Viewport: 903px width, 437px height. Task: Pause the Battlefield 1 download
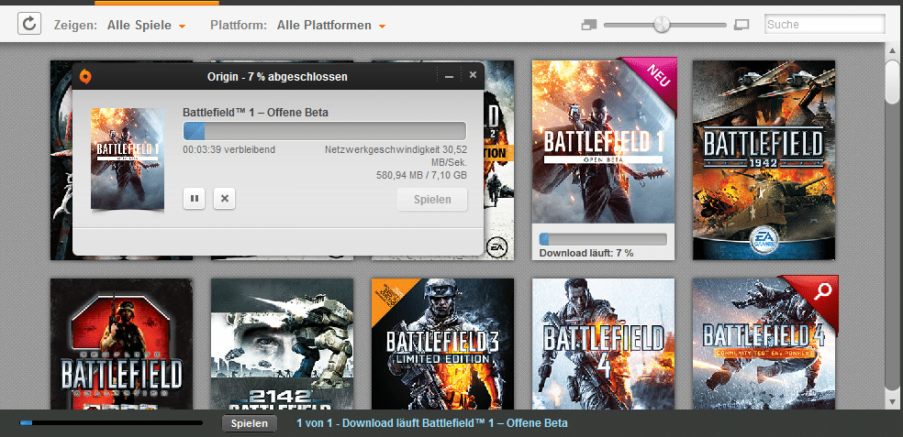point(194,198)
